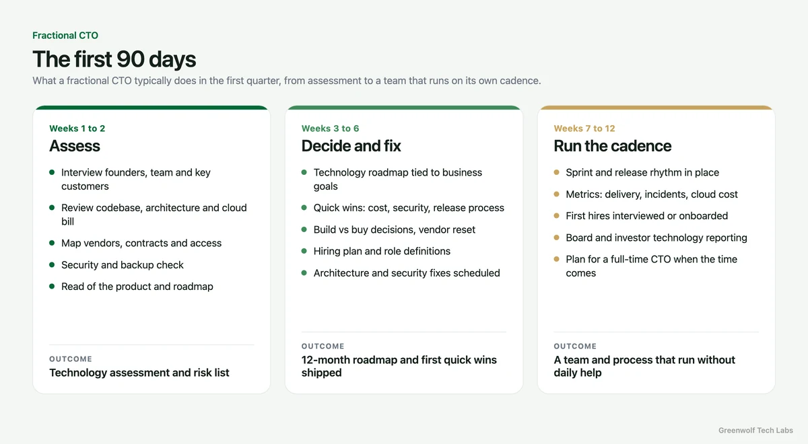Click 'Architecture and security fixes scheduled'

pos(407,273)
